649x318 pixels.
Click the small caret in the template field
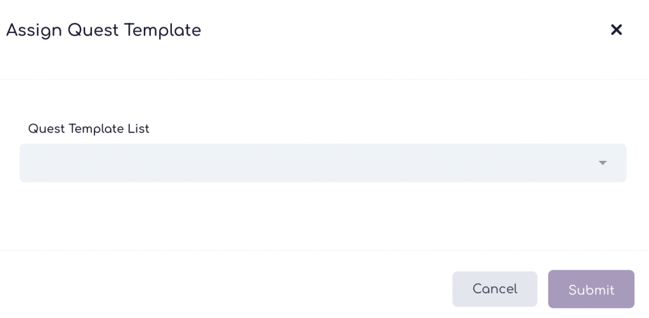pos(602,163)
